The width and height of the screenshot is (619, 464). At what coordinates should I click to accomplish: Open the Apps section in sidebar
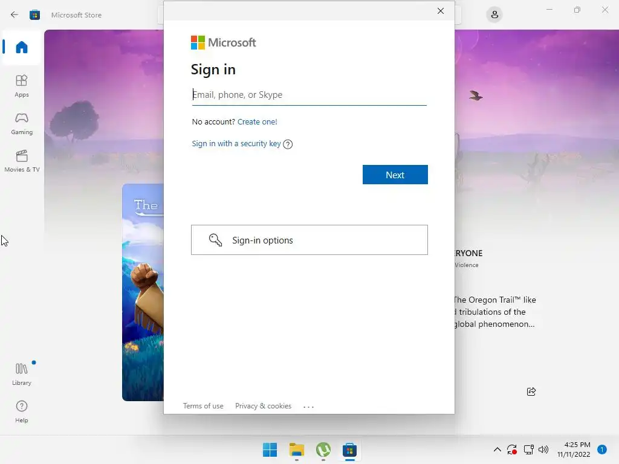pos(21,86)
